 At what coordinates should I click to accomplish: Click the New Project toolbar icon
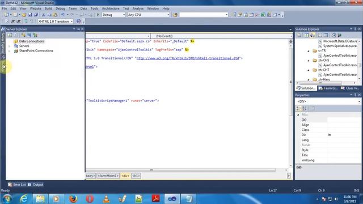(6, 15)
